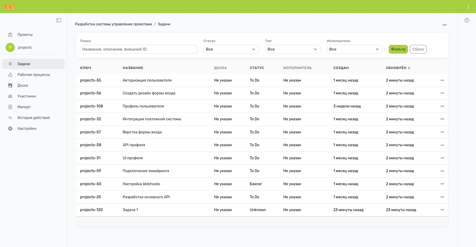Open the vertical dots menu in green header
The height and width of the screenshot is (247, 476).
[x=468, y=7]
